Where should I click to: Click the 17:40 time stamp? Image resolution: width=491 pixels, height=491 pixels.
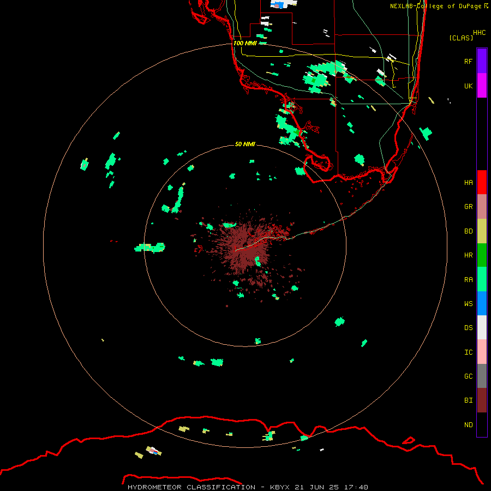click(355, 487)
